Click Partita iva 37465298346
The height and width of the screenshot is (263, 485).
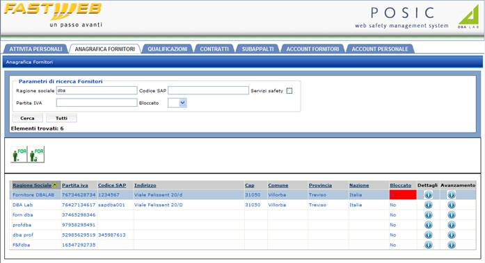coord(79,215)
